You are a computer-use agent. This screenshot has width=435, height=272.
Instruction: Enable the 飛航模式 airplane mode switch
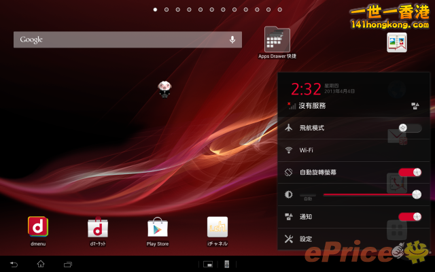point(410,128)
